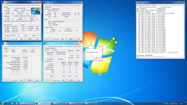Click the '32M Calculation Start' line
Viewport: 187px width, 105px height.
[x=155, y=7]
